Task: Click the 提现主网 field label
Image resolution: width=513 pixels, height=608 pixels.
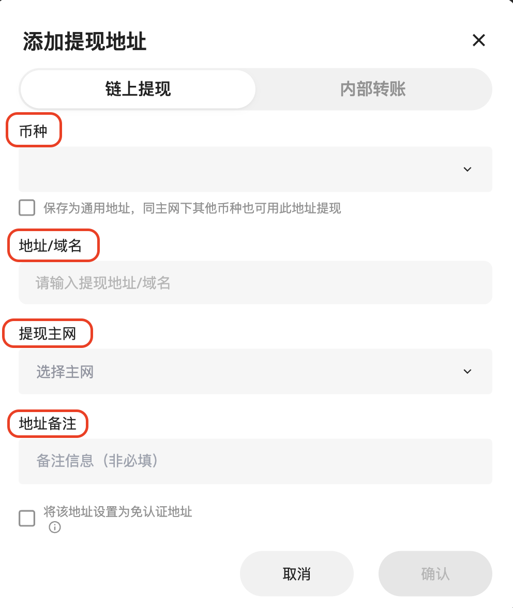Action: click(48, 333)
